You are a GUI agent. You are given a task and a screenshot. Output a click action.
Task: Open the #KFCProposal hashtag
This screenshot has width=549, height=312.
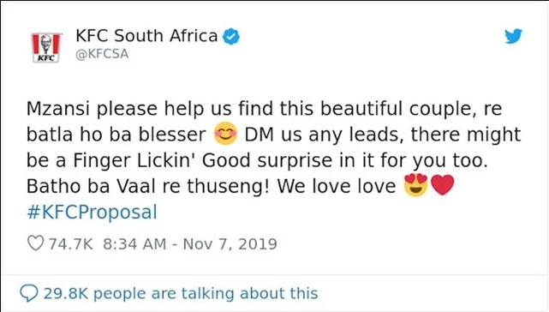(92, 212)
